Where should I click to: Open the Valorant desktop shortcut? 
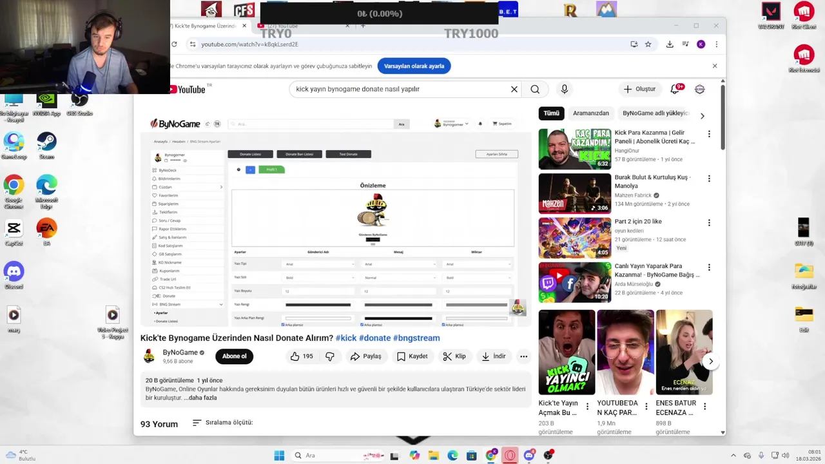pos(771,15)
